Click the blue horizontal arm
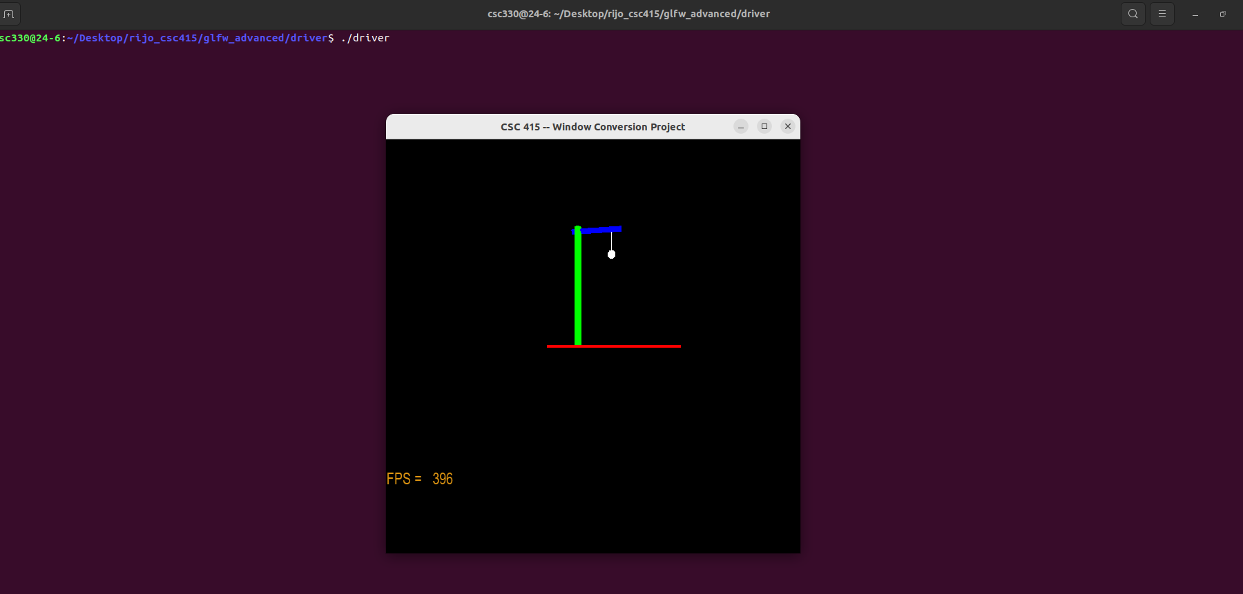 click(602, 230)
